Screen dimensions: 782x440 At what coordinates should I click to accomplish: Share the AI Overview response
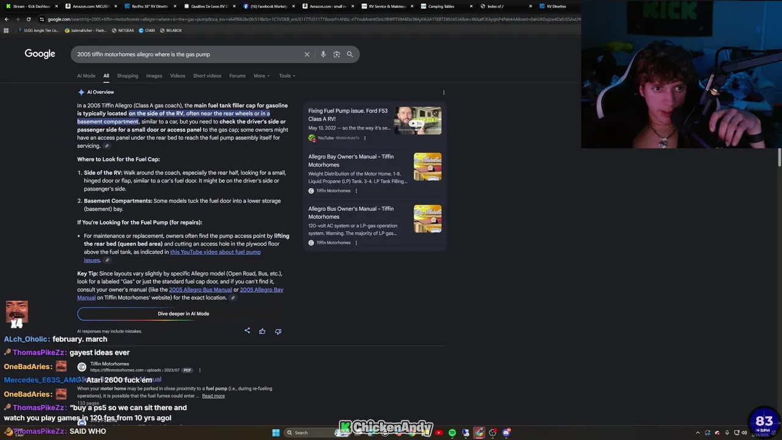pyautogui.click(x=247, y=331)
